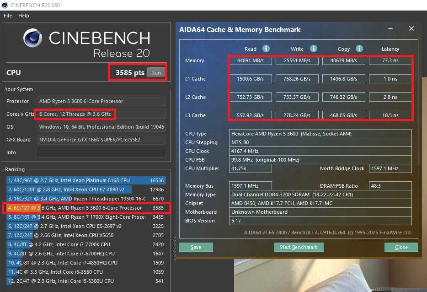
Task: Click Chipset value AMD B450
Action: pos(320,203)
